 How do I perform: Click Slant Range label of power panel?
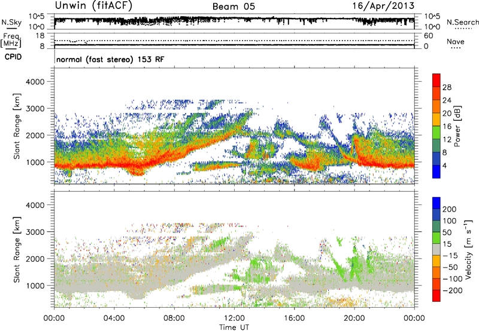click(17, 126)
